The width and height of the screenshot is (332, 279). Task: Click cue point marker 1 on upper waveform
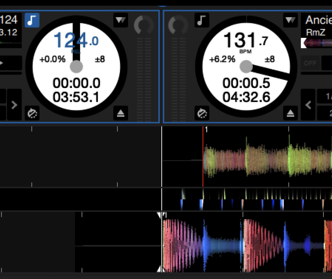(206, 130)
